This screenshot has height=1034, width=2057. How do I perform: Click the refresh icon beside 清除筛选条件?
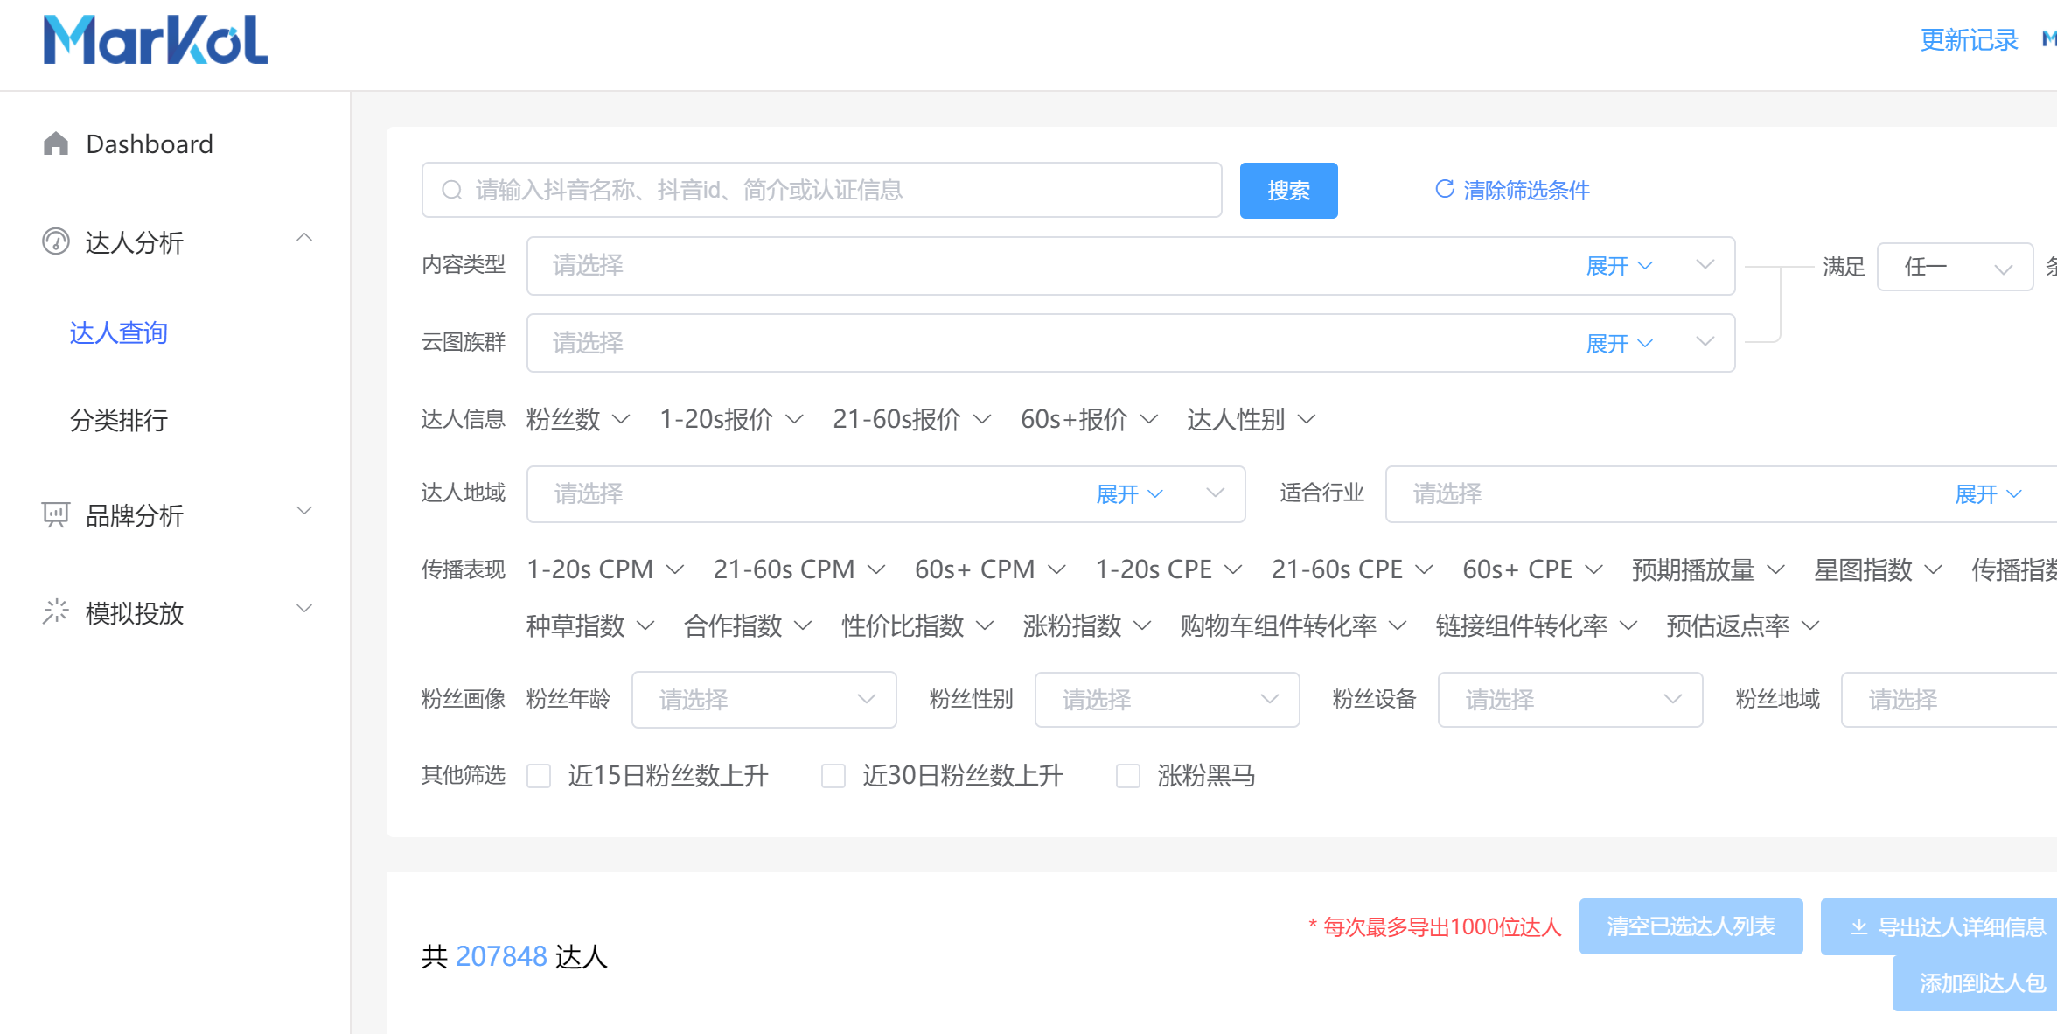1445,189
